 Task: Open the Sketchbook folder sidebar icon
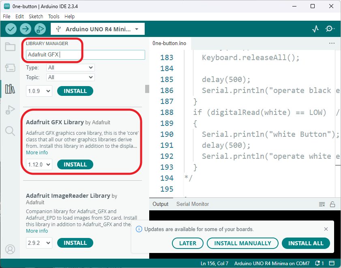(10, 47)
